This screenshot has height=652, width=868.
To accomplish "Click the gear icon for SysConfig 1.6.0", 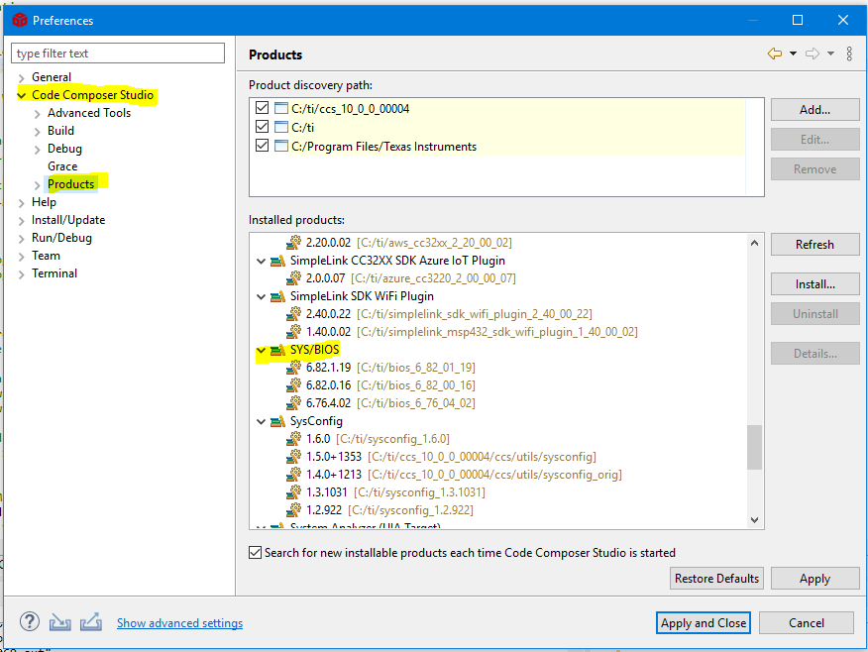I will pos(294,439).
